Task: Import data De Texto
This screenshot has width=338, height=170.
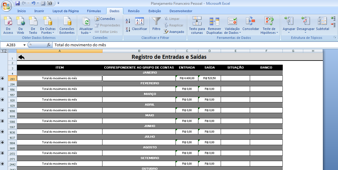Action: pos(33,26)
